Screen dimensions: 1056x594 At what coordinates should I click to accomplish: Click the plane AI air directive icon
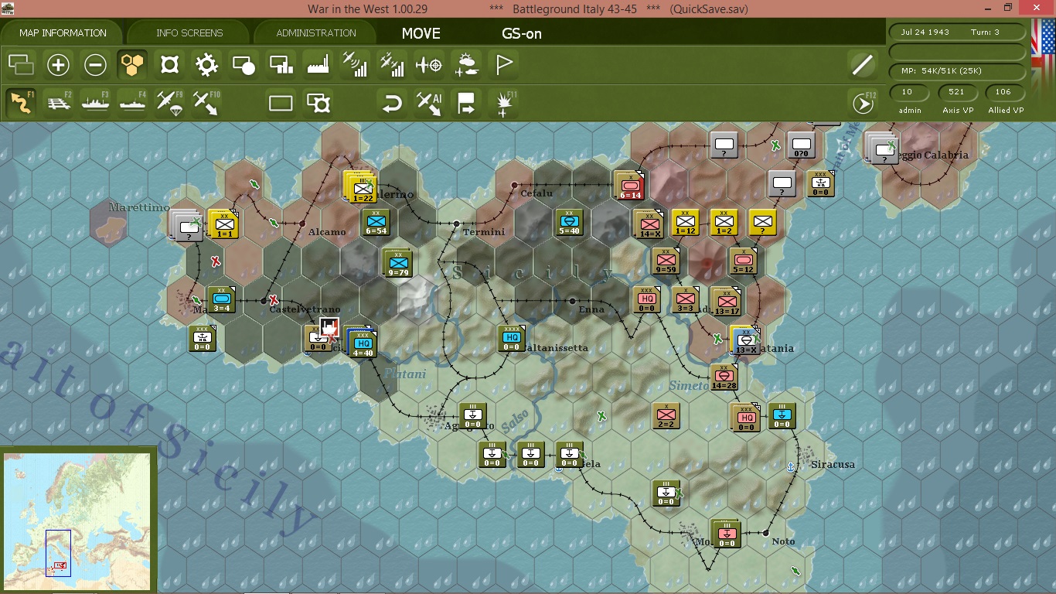coord(429,103)
